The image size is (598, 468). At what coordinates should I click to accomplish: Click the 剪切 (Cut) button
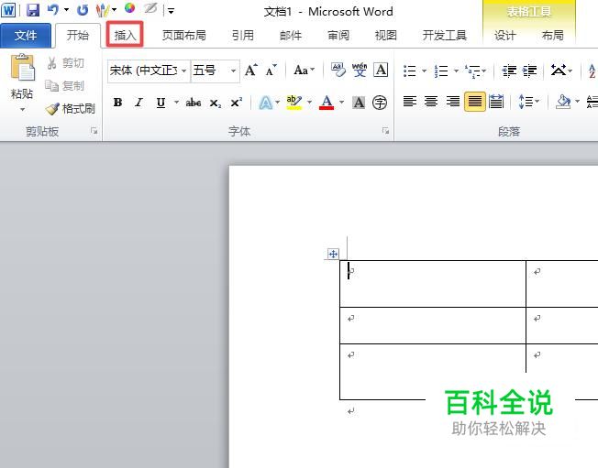click(66, 63)
